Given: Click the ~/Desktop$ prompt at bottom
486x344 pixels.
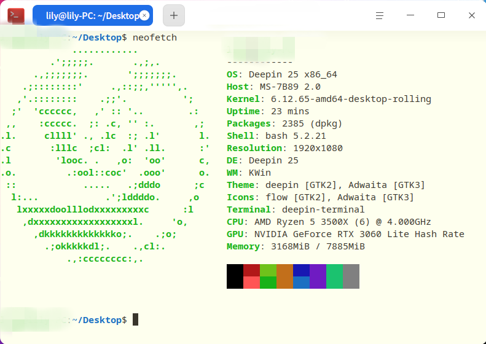Looking at the screenshot, I should [99, 320].
